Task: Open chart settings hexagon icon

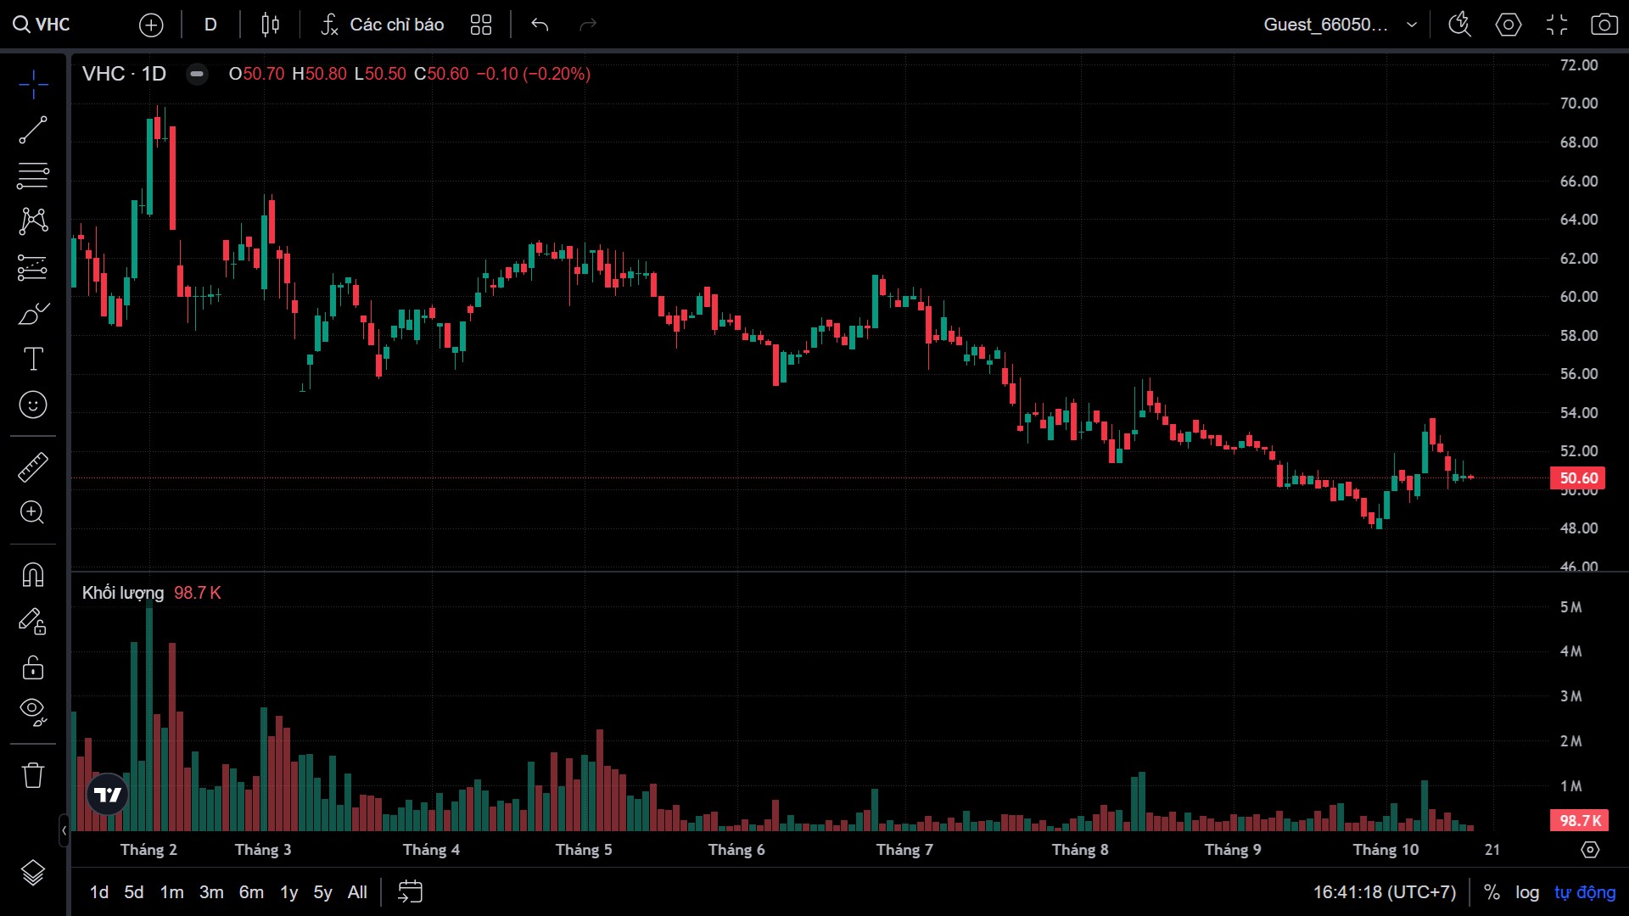Action: (1508, 25)
